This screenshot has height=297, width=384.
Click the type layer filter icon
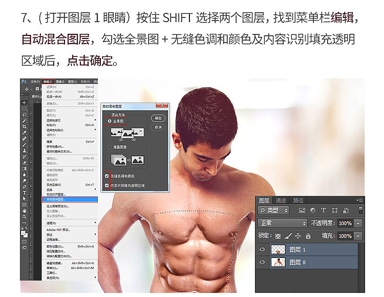(324, 210)
